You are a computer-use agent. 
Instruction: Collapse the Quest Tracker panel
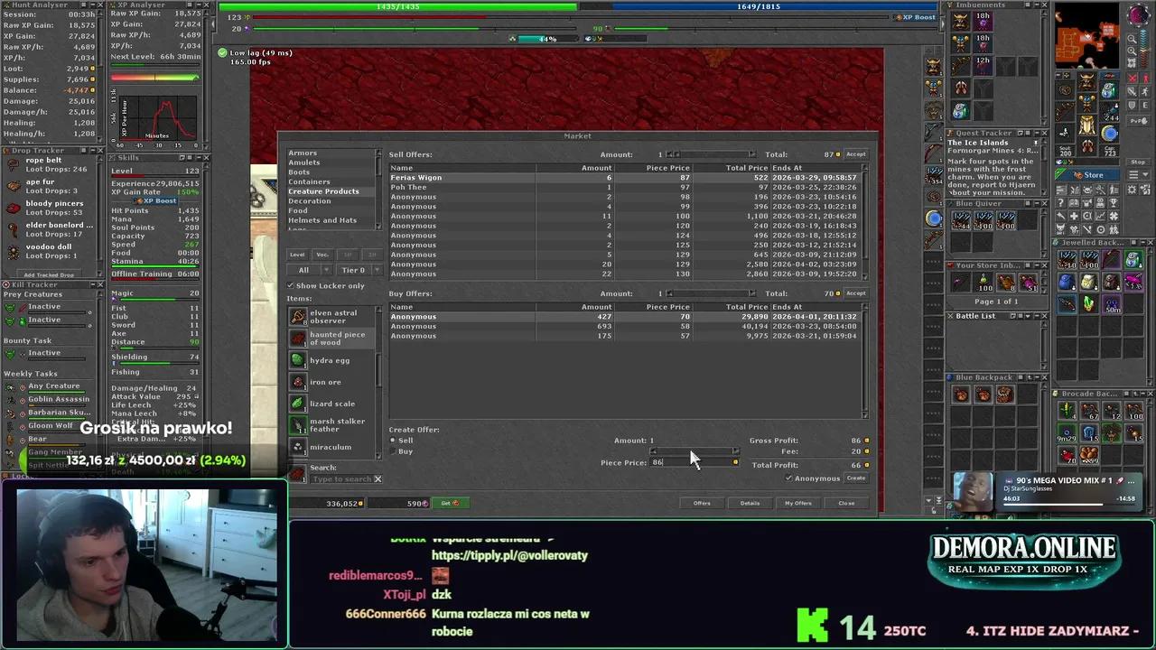point(1036,132)
